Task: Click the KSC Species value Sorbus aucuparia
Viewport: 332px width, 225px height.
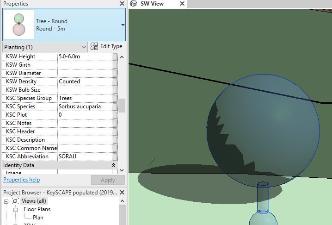Action: point(85,106)
